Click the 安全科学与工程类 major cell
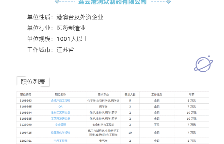The width and height of the screenshot is (224, 144). point(103,125)
